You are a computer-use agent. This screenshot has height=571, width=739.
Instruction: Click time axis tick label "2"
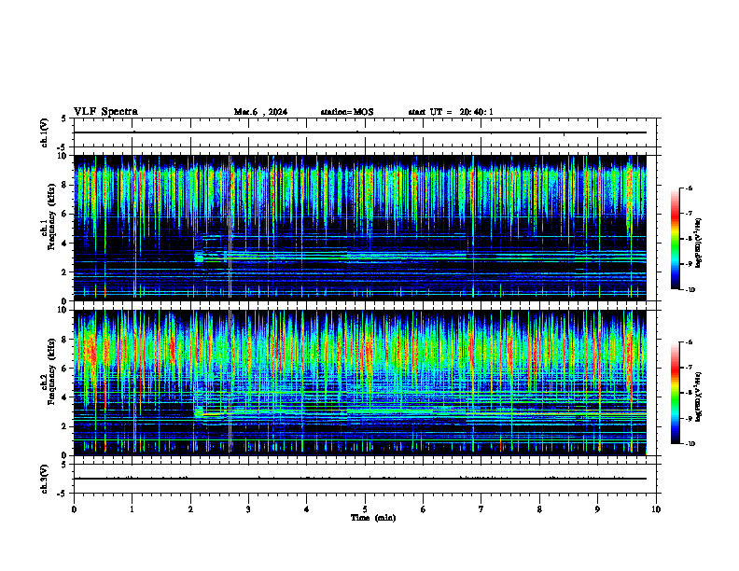190,509
